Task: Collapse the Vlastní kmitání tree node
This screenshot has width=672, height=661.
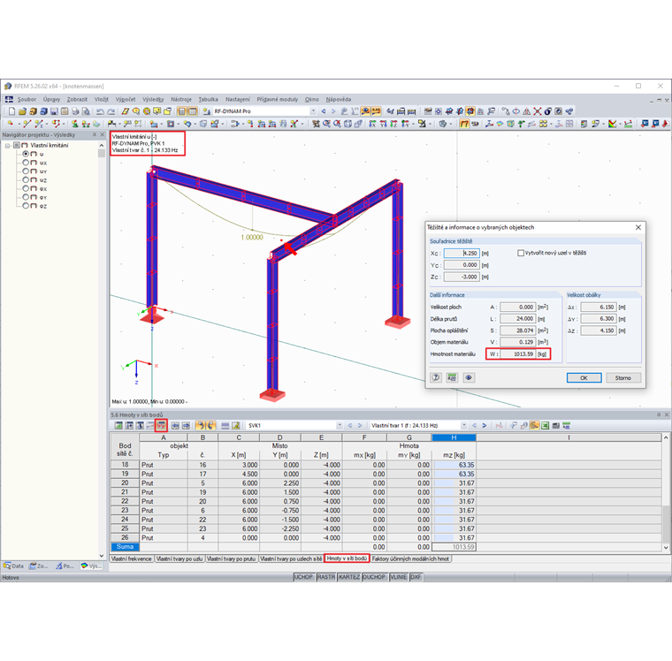Action: point(8,146)
